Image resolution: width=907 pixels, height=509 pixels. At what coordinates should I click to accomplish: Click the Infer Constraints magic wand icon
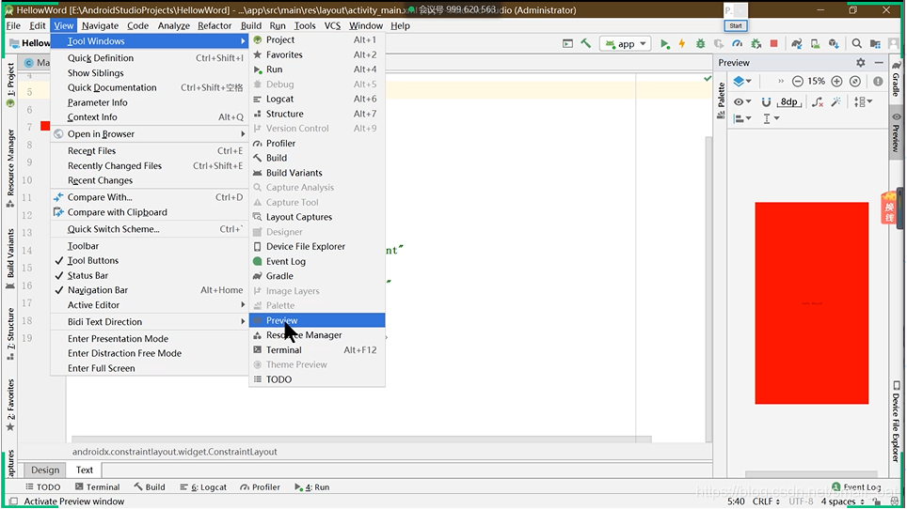(x=835, y=102)
